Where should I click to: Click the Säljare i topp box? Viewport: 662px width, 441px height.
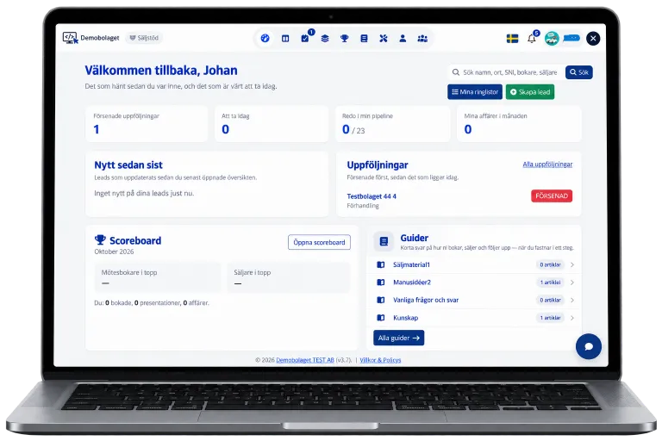(x=289, y=277)
